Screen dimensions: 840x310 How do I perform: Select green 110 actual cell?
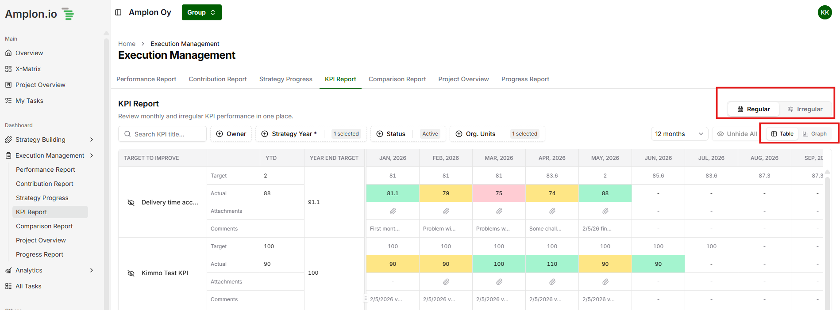coord(552,264)
